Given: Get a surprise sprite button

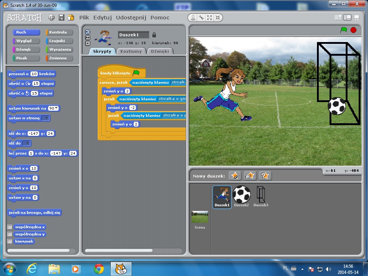Looking at the screenshot, I should click(x=265, y=176).
